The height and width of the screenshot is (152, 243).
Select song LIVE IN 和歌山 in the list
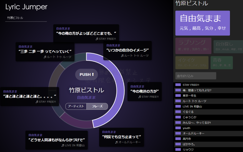click(208, 106)
